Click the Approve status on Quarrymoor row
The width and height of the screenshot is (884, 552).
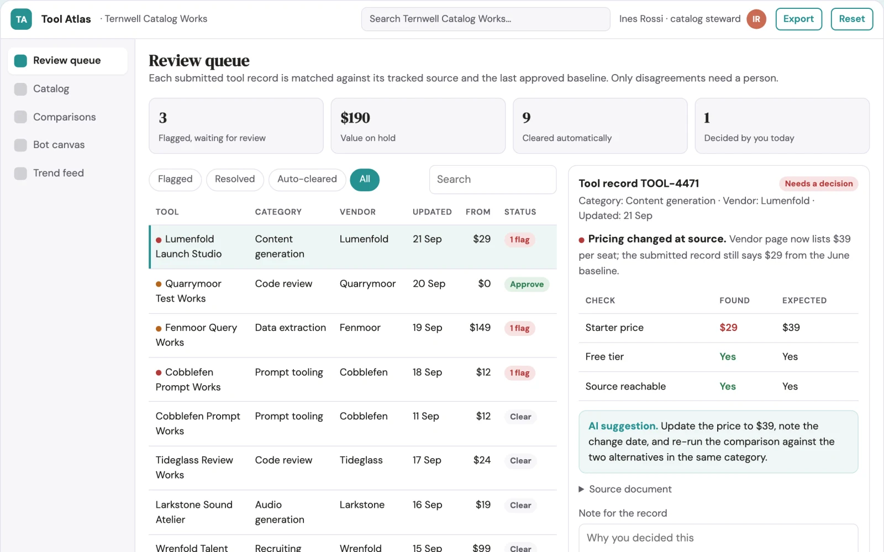point(527,285)
